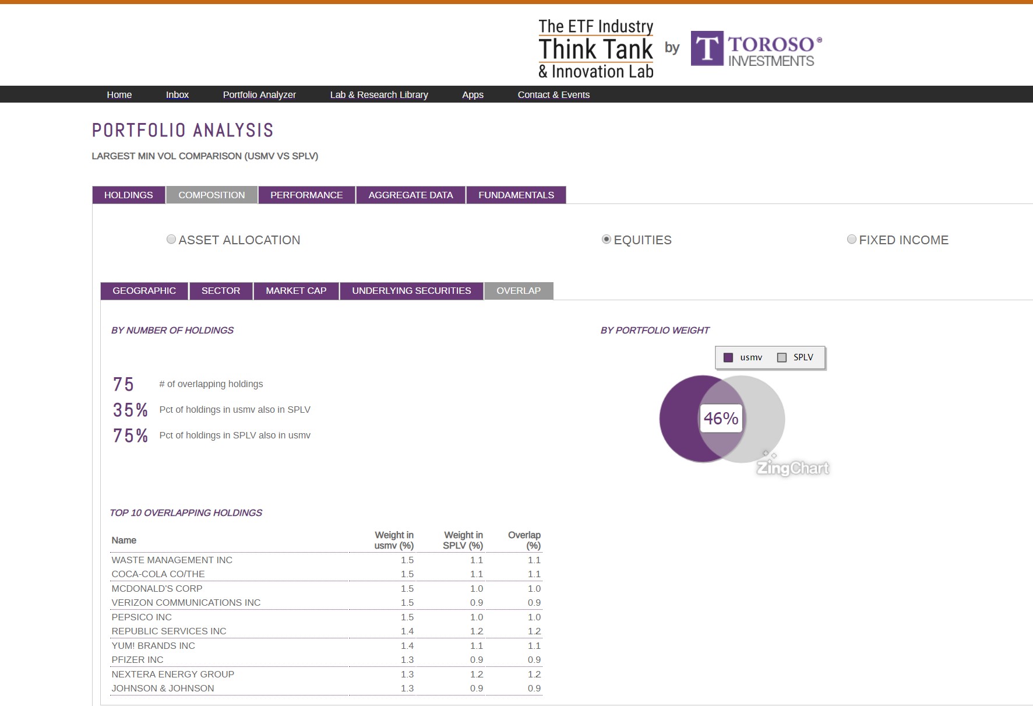Select the Fixed Income radio button
Screen dimensions: 1033x706
coord(852,239)
